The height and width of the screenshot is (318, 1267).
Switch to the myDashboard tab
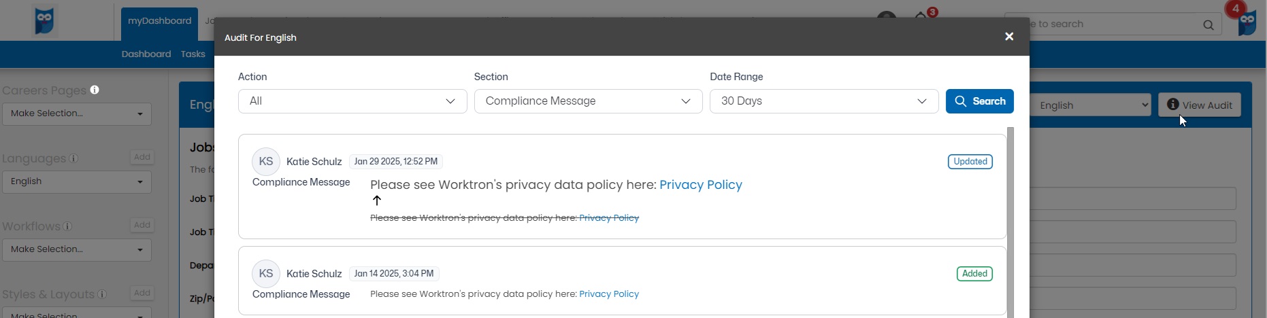pos(159,21)
